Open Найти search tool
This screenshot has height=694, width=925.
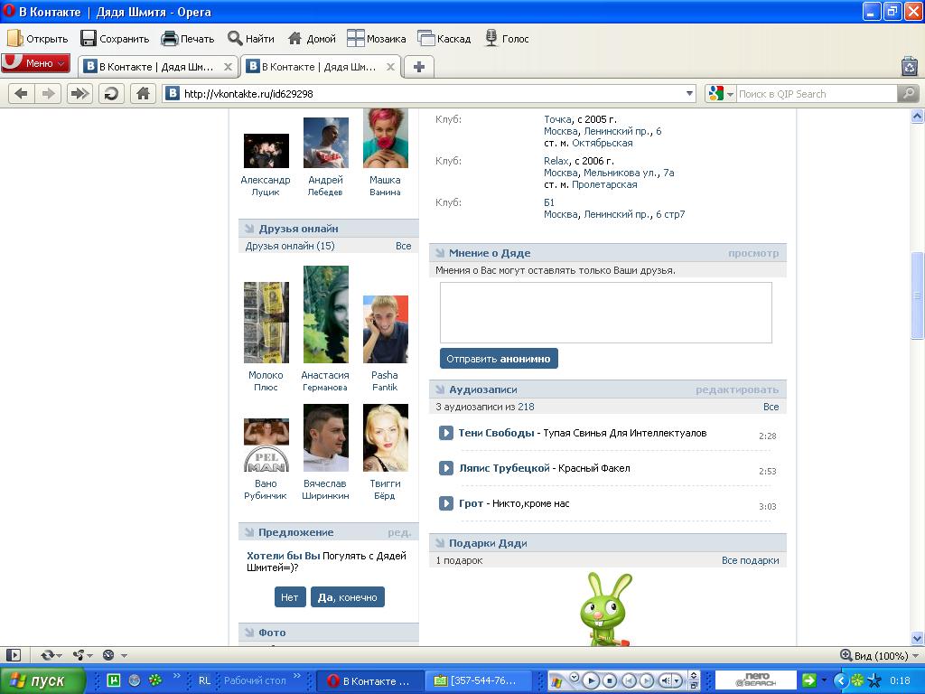click(x=251, y=39)
